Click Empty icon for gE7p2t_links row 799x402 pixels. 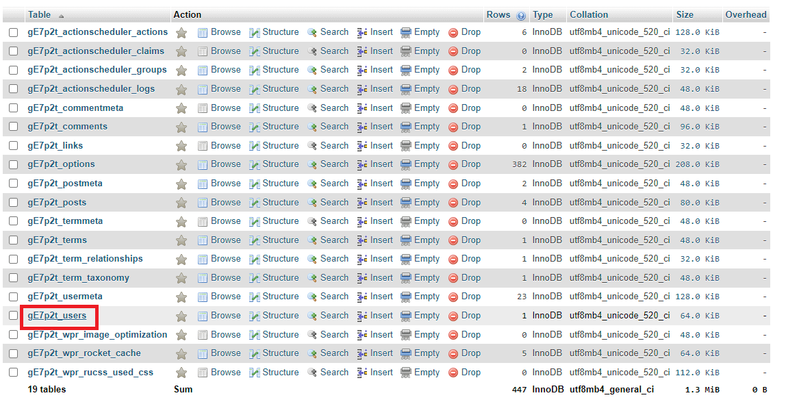pyautogui.click(x=406, y=146)
